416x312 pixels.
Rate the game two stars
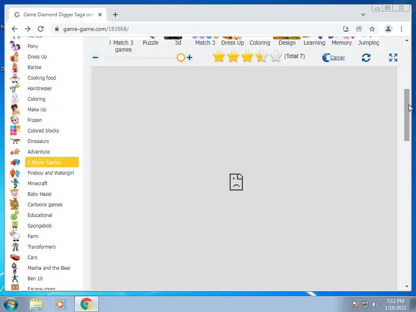click(x=233, y=56)
